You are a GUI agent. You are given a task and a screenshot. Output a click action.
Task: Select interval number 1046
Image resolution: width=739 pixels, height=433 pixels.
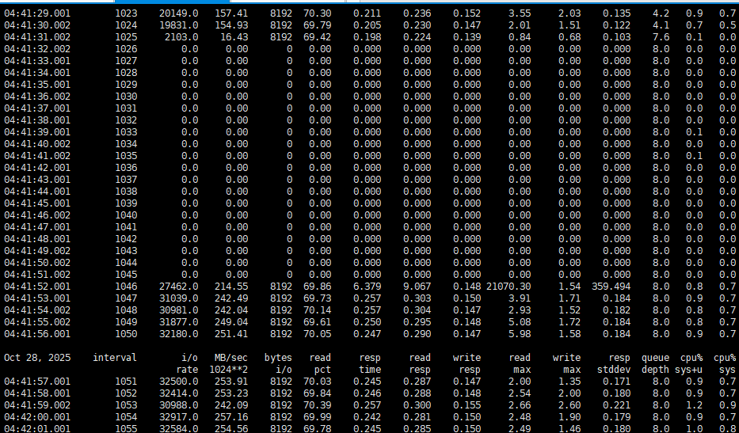click(x=125, y=287)
